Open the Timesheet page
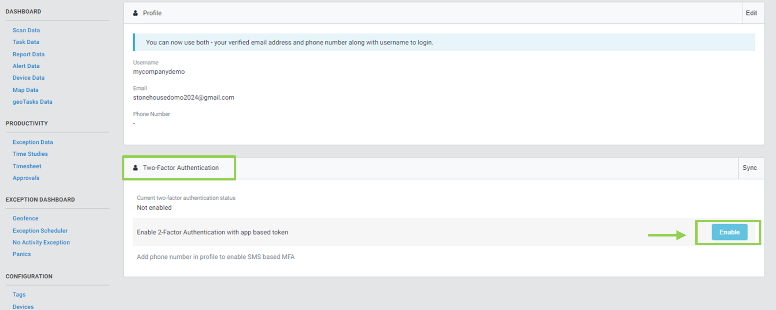The height and width of the screenshot is (310, 776). click(27, 166)
